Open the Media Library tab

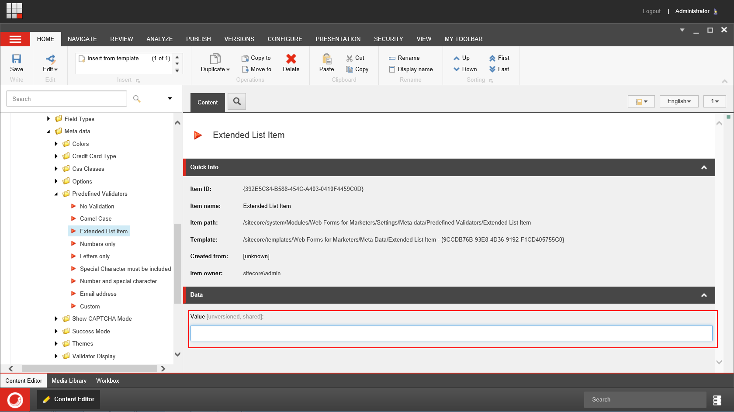click(x=69, y=381)
